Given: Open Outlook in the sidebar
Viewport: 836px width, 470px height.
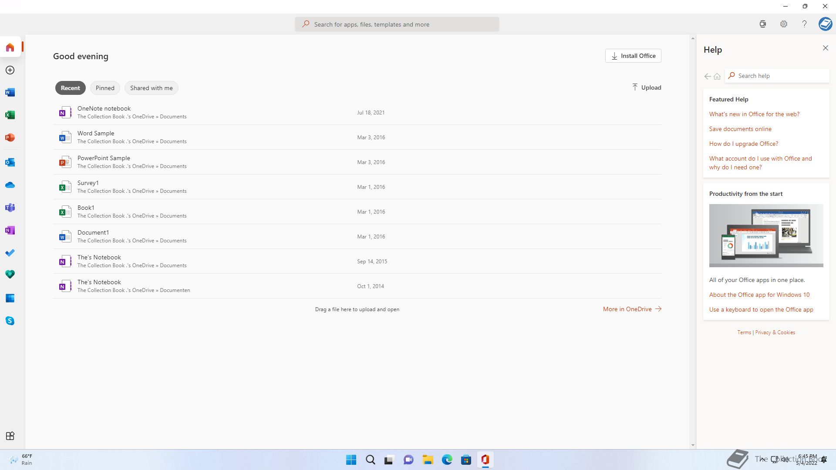Looking at the screenshot, I should click(x=10, y=162).
